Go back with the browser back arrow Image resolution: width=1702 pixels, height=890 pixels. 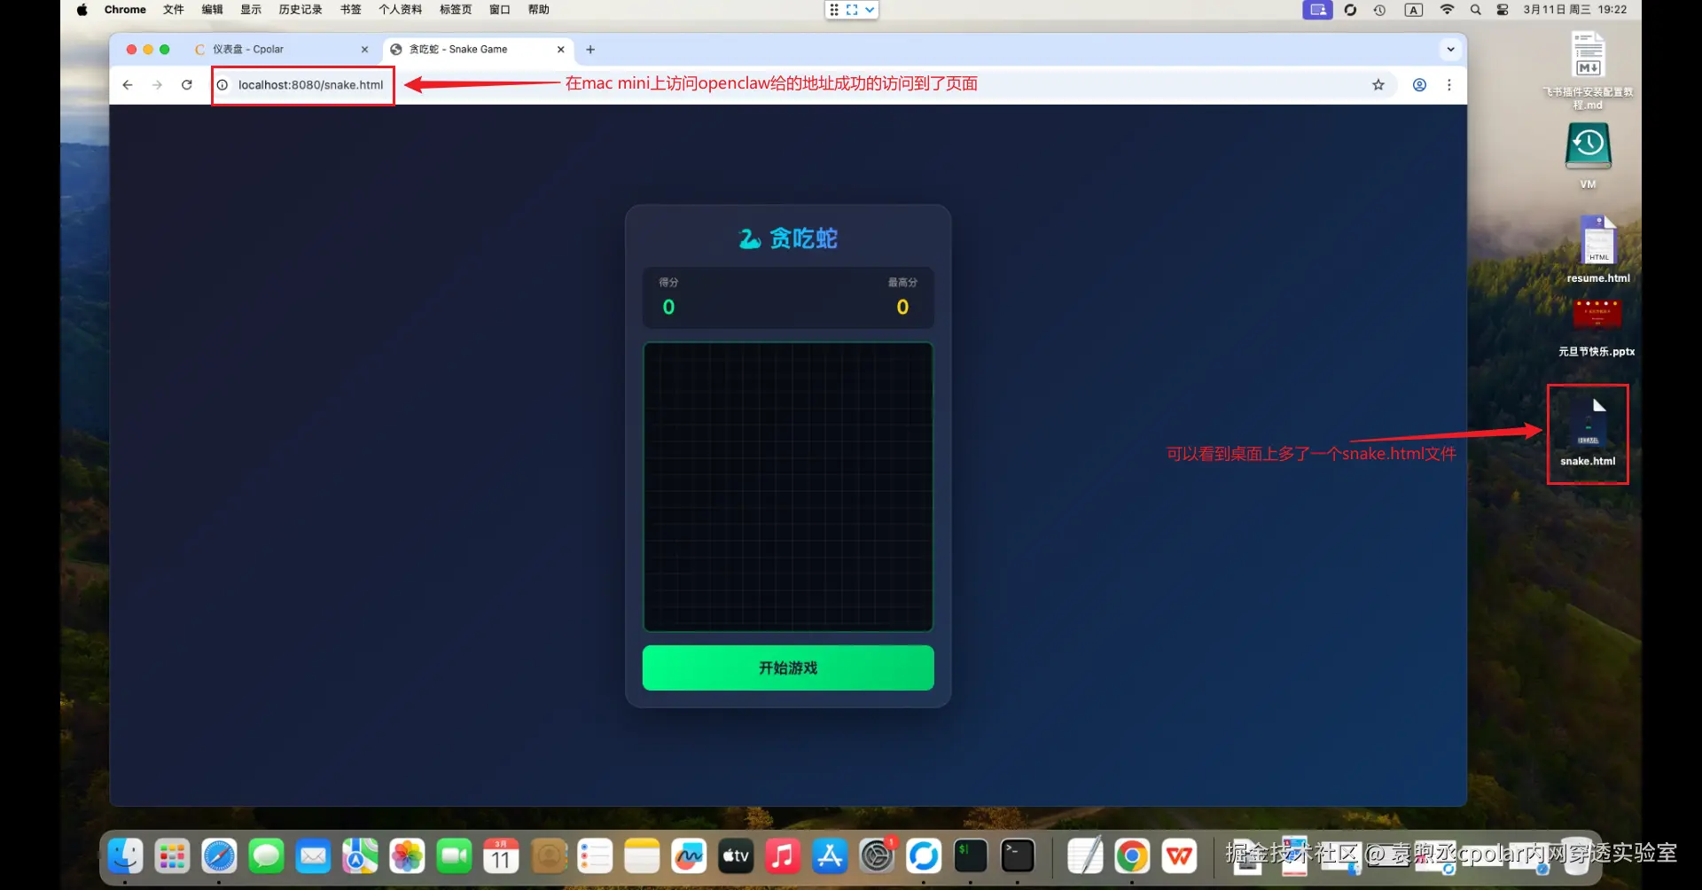pyautogui.click(x=128, y=85)
